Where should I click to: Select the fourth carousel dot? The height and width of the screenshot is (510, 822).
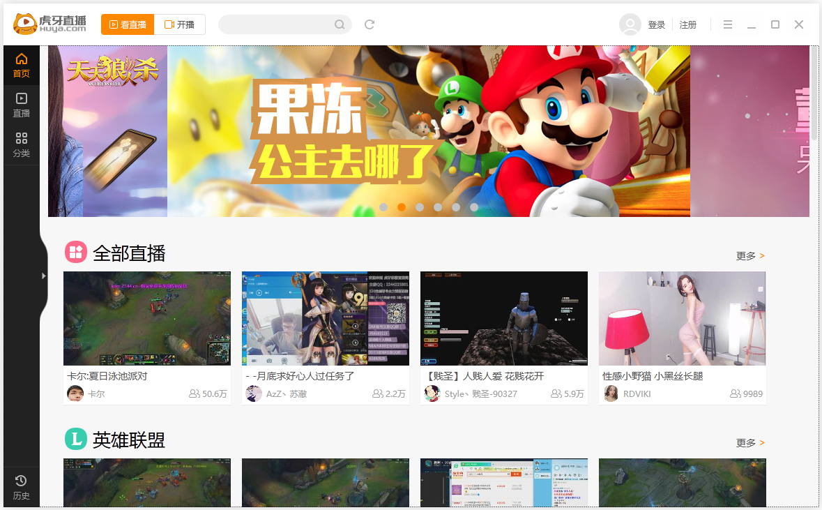(x=438, y=207)
